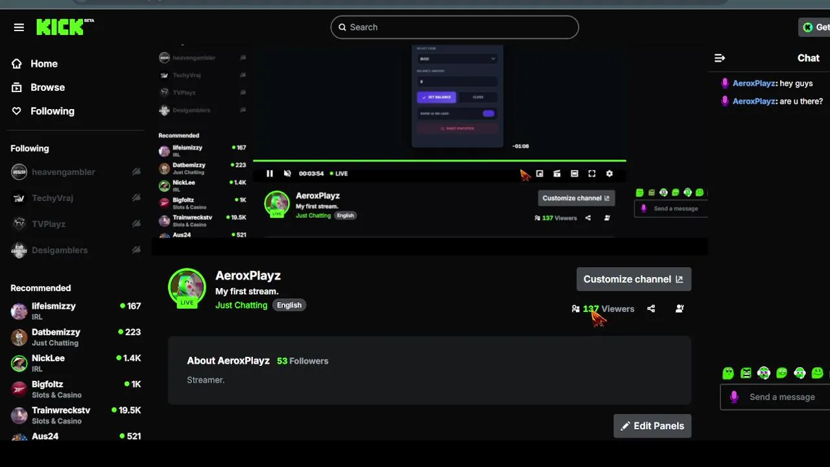Click the clip icon in player controls
The image size is (830, 467).
(556, 173)
